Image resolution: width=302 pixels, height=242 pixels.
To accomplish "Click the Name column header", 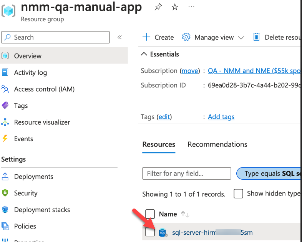I will 168,214.
